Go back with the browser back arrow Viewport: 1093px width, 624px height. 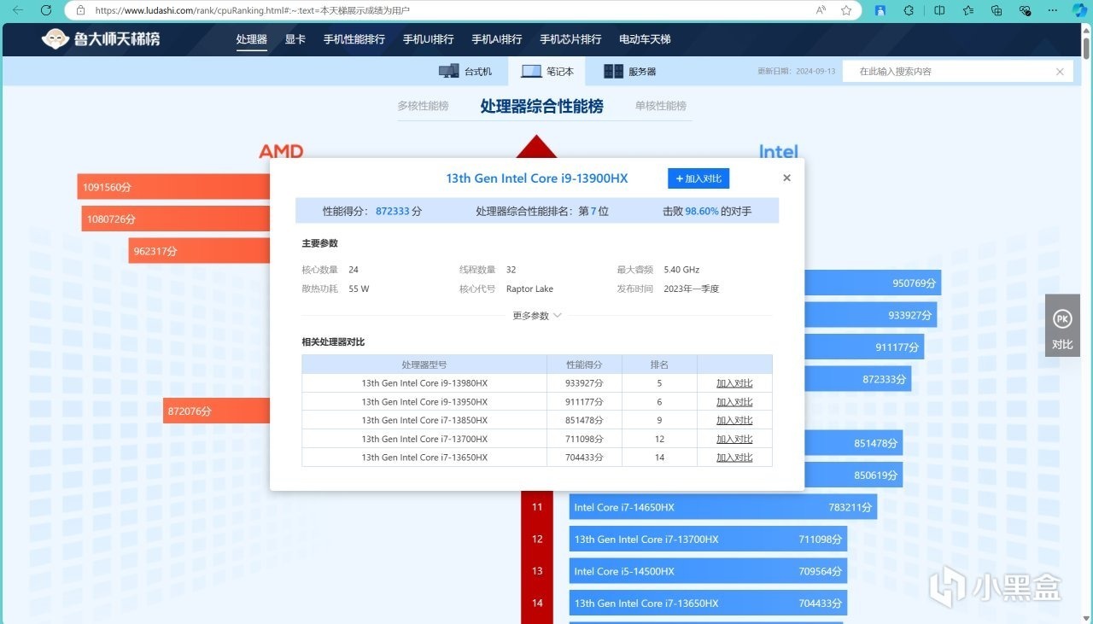pos(18,10)
